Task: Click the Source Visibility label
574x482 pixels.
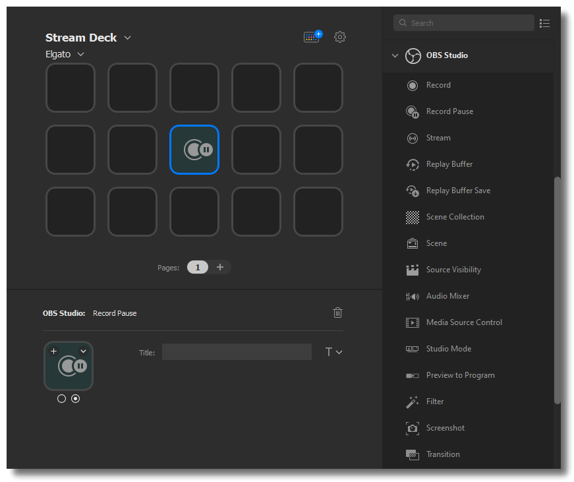Action: click(453, 270)
